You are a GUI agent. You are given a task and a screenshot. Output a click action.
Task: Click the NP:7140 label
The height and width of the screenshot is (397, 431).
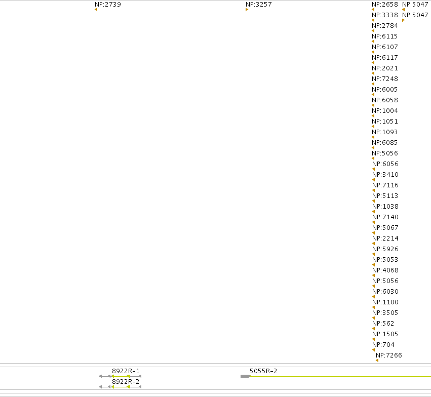385,217
